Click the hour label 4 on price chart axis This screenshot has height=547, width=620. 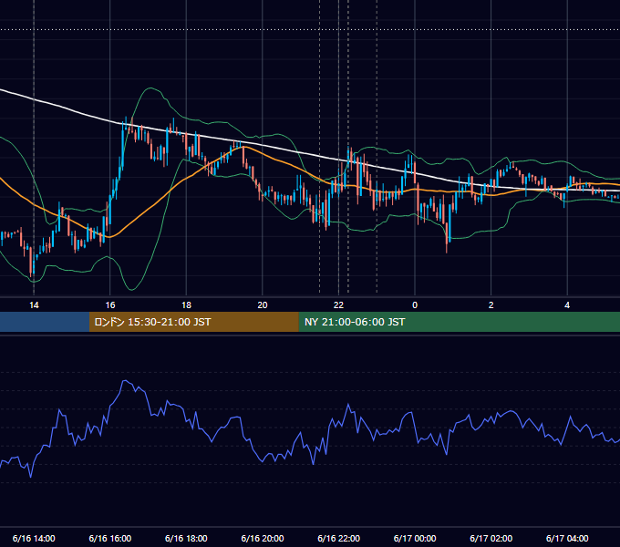[x=567, y=305]
